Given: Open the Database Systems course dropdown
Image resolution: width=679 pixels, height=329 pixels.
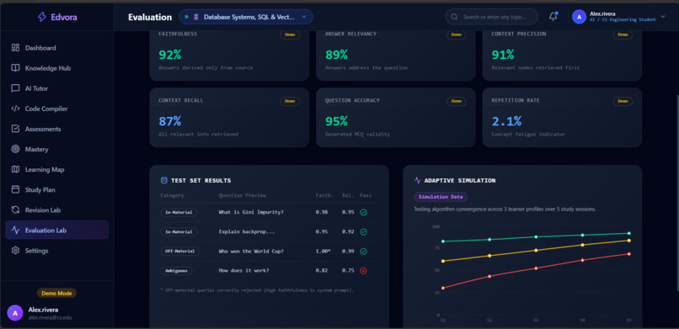Looking at the screenshot, I should click(246, 17).
